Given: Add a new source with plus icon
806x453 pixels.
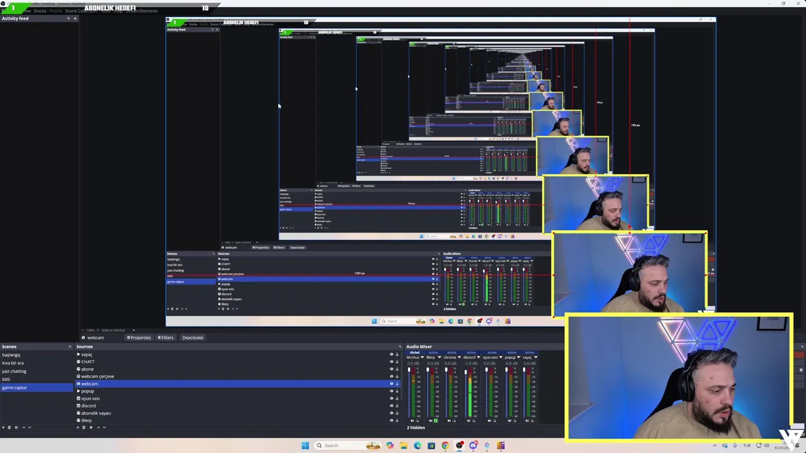Looking at the screenshot, I should coord(77,427).
